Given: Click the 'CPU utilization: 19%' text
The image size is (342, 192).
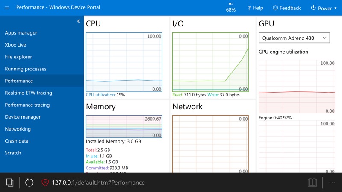Looking at the screenshot, I should (x=105, y=95).
